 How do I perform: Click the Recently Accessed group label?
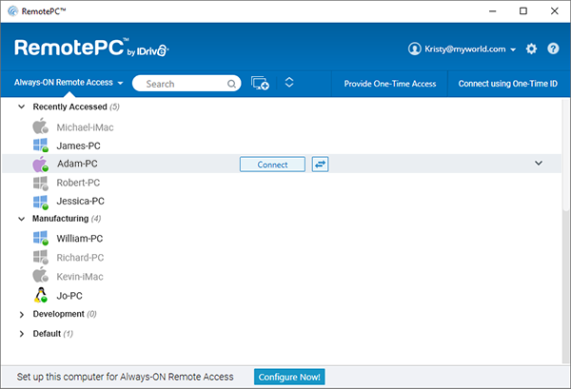[69, 107]
